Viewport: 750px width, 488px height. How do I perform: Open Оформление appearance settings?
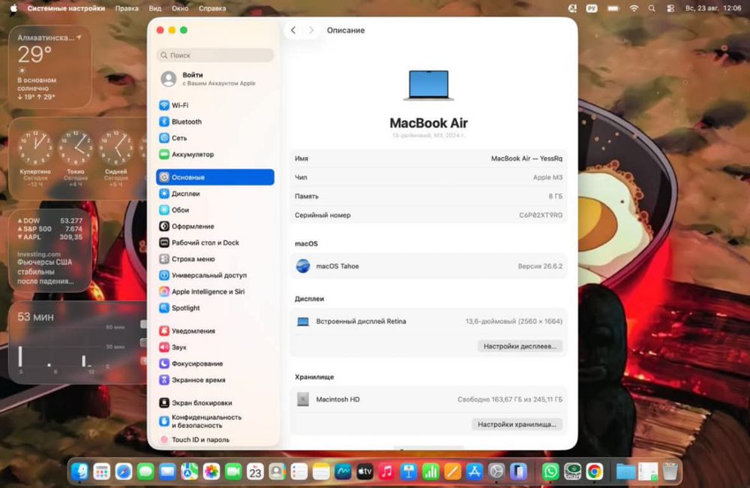214,226
